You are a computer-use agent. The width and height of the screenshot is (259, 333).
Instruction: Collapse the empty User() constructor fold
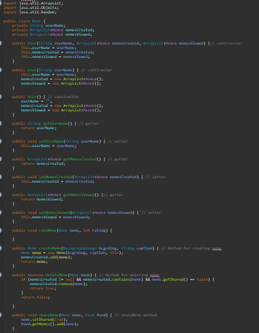point(1,97)
